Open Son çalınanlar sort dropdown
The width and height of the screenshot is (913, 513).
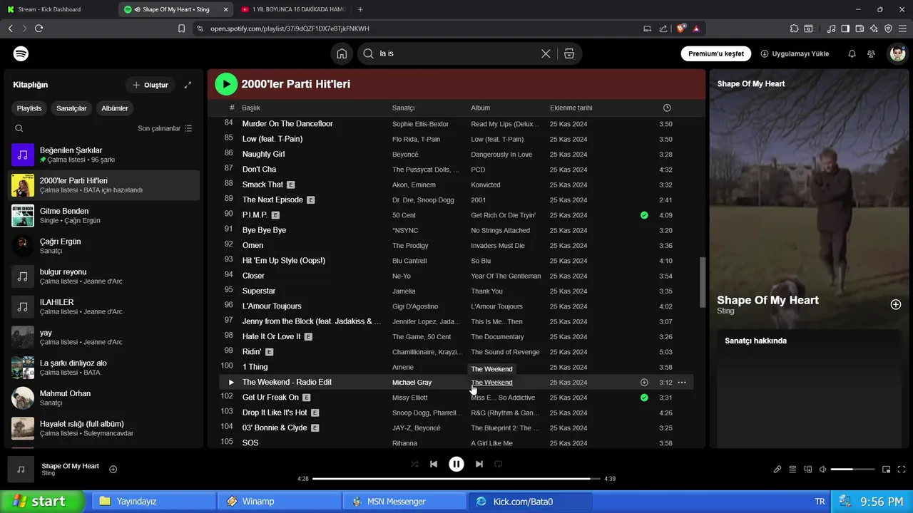point(165,128)
